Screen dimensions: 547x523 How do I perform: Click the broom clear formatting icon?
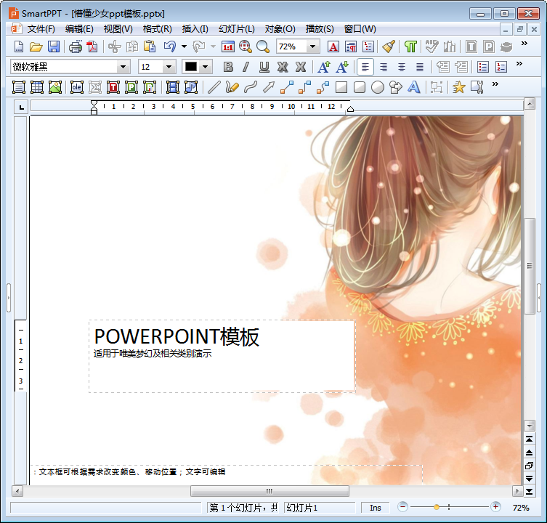pos(389,46)
